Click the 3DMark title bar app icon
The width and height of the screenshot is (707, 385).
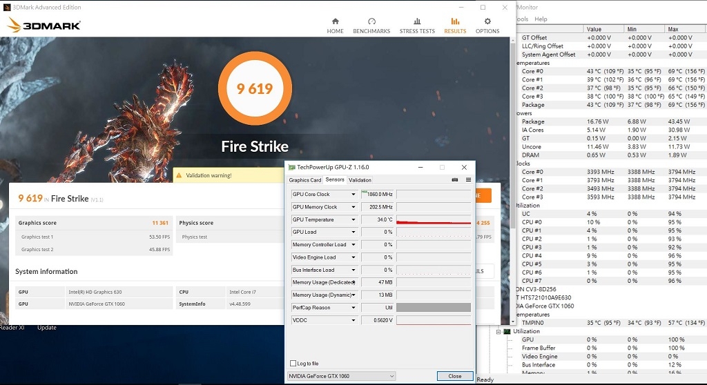coord(7,7)
